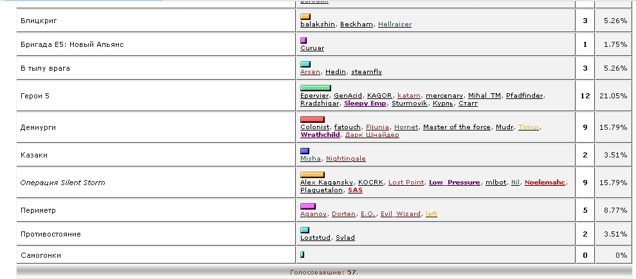
Task: Click 21.05% cell in Герои 5 row
Action: (x=613, y=96)
